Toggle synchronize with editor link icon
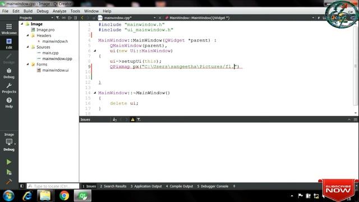359x202 pixels. [63, 17]
